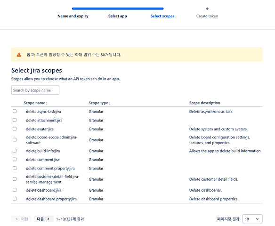
Task: Focus the Search by scope name field
Action: (35, 90)
